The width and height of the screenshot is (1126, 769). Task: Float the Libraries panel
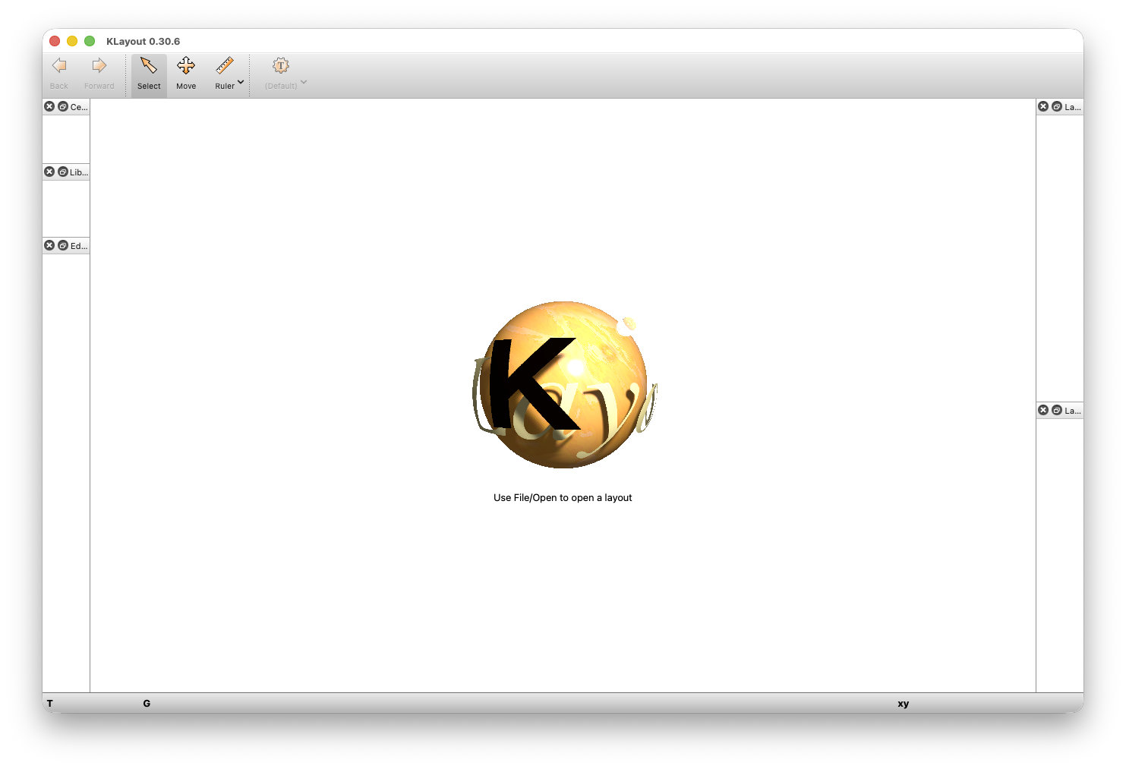coord(63,172)
